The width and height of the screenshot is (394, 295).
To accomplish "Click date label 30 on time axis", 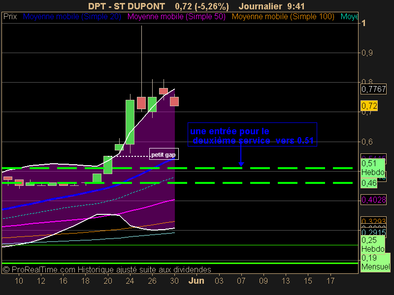I will (x=174, y=281).
